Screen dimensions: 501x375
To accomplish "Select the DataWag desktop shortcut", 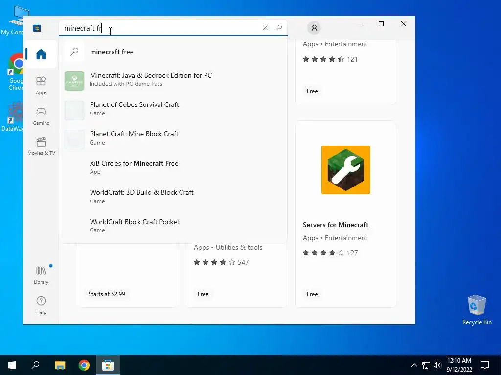I will point(12,117).
